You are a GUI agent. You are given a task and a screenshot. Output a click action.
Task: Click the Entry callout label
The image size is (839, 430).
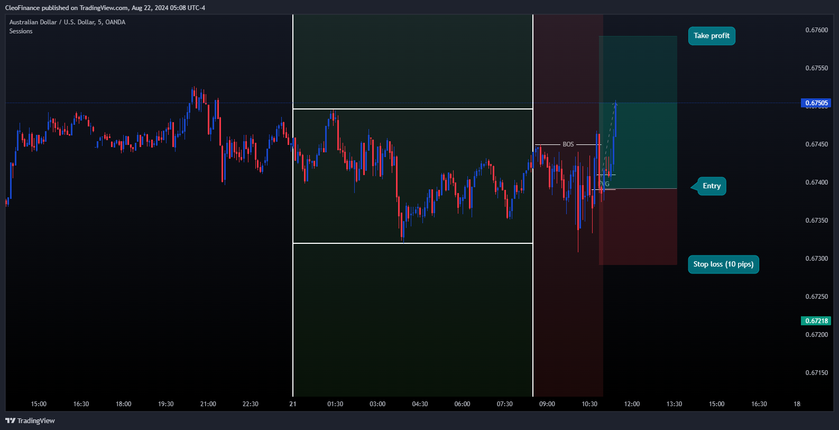tap(711, 186)
